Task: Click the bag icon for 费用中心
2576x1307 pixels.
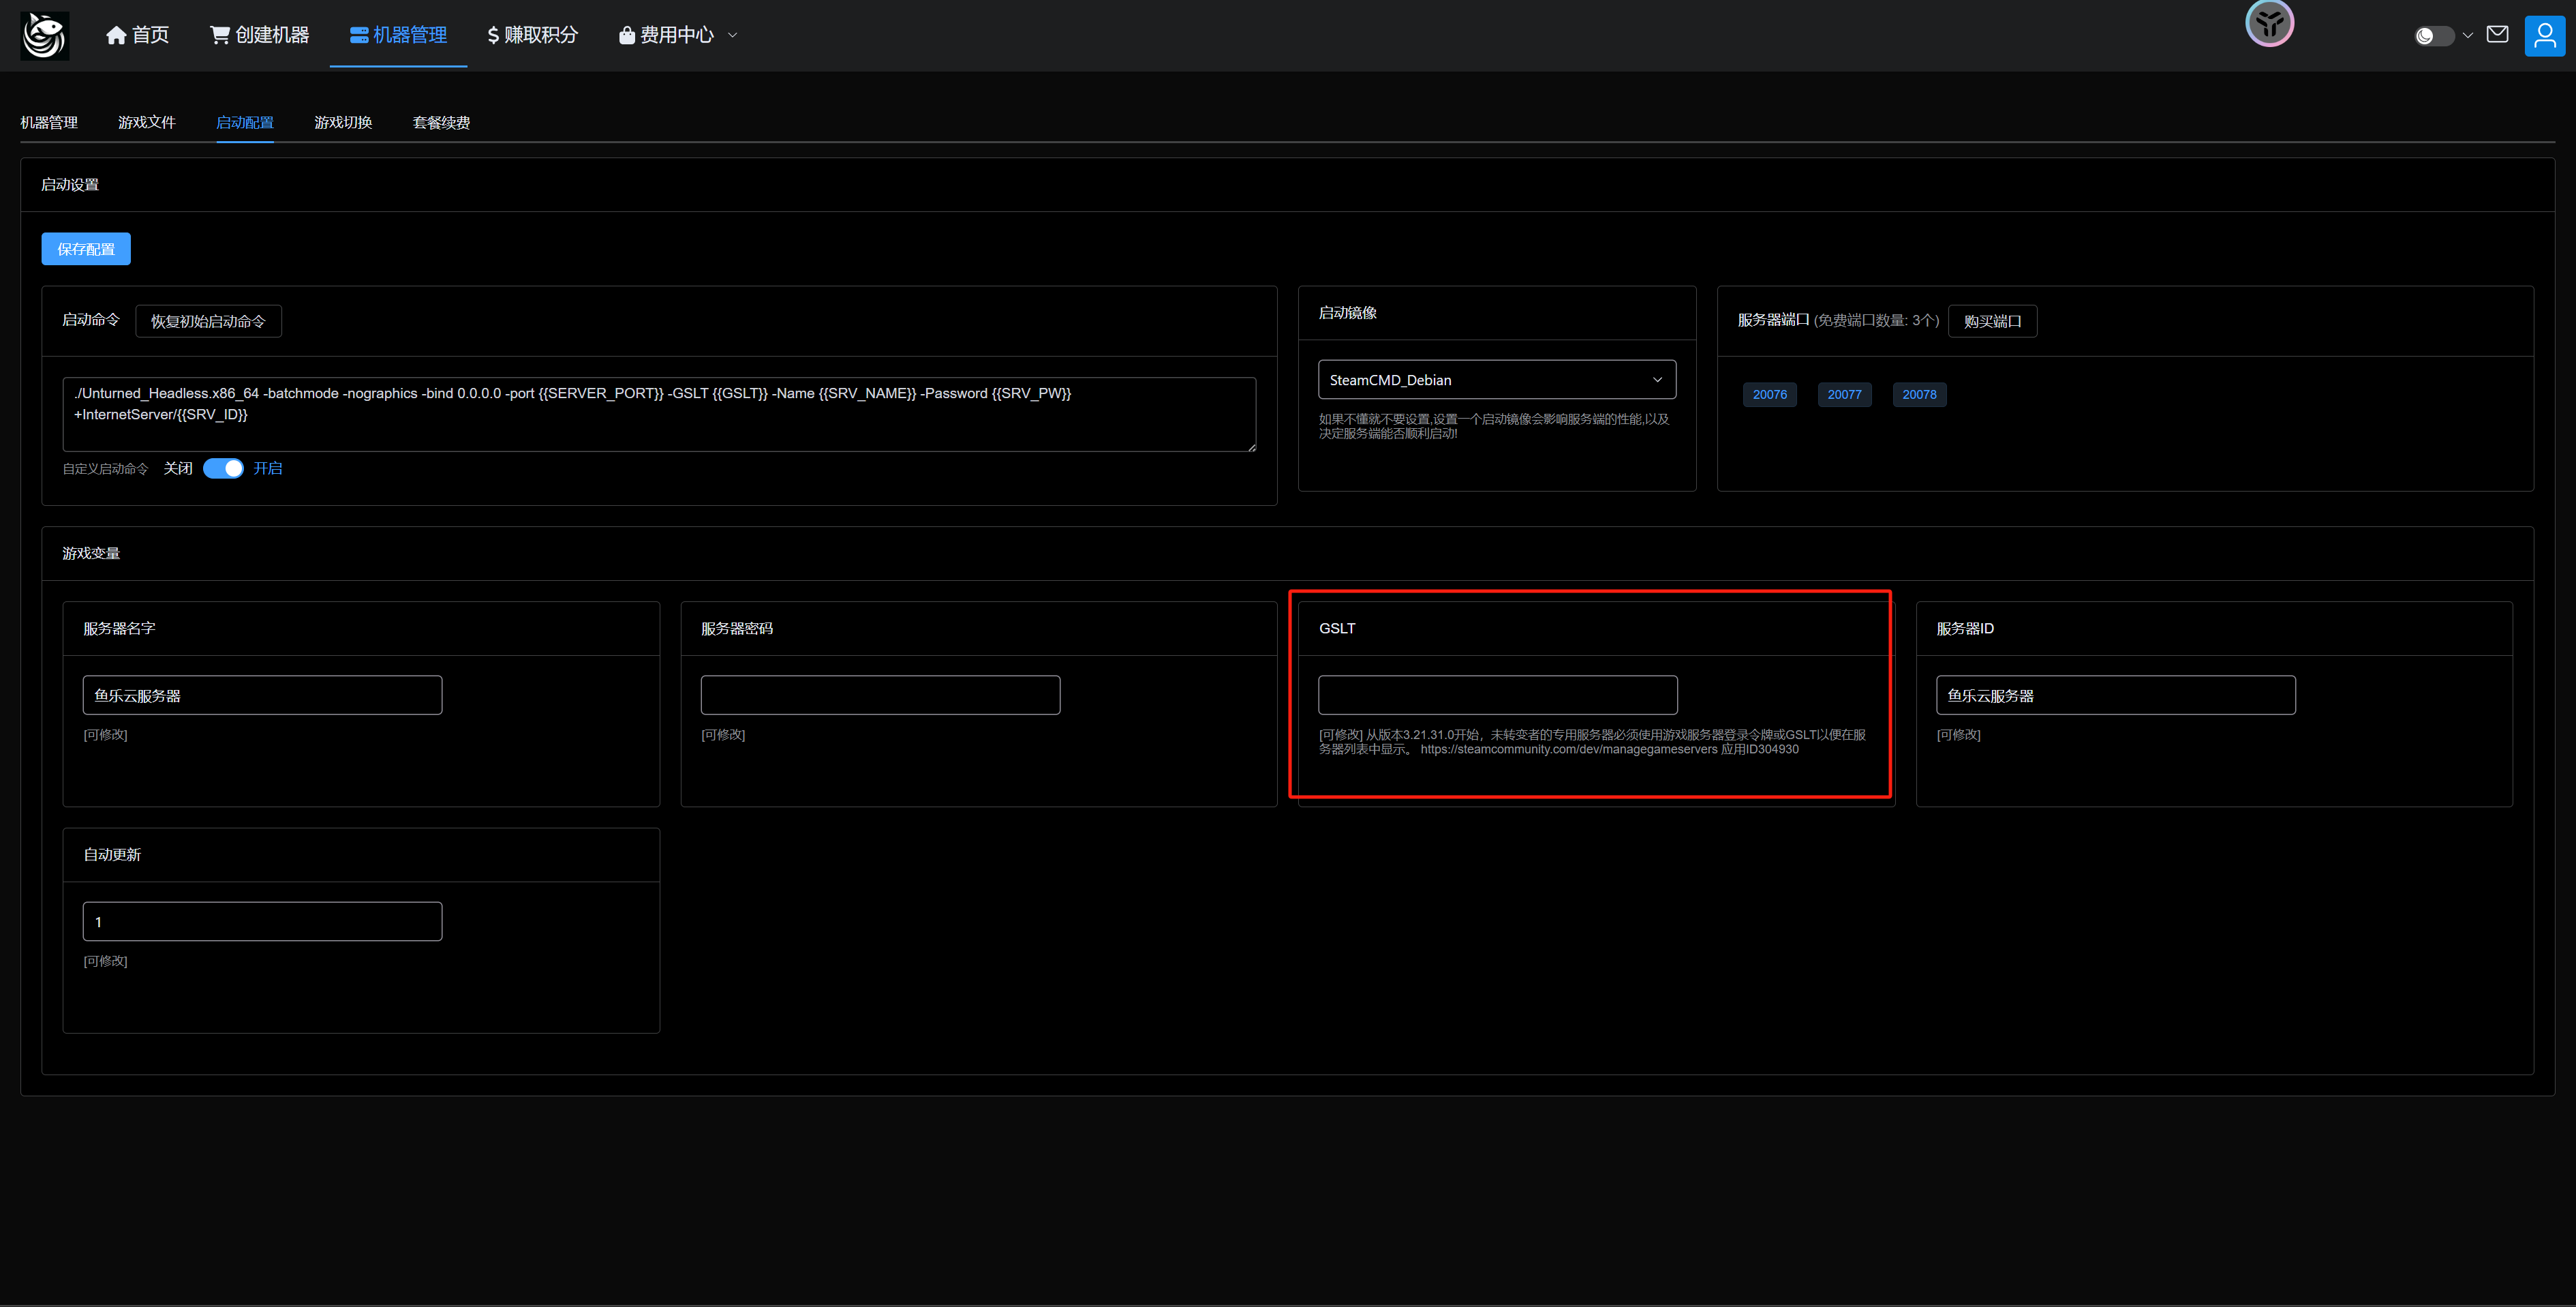Action: [x=626, y=36]
